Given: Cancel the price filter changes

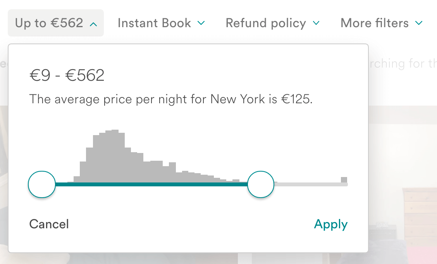Looking at the screenshot, I should pyautogui.click(x=49, y=224).
